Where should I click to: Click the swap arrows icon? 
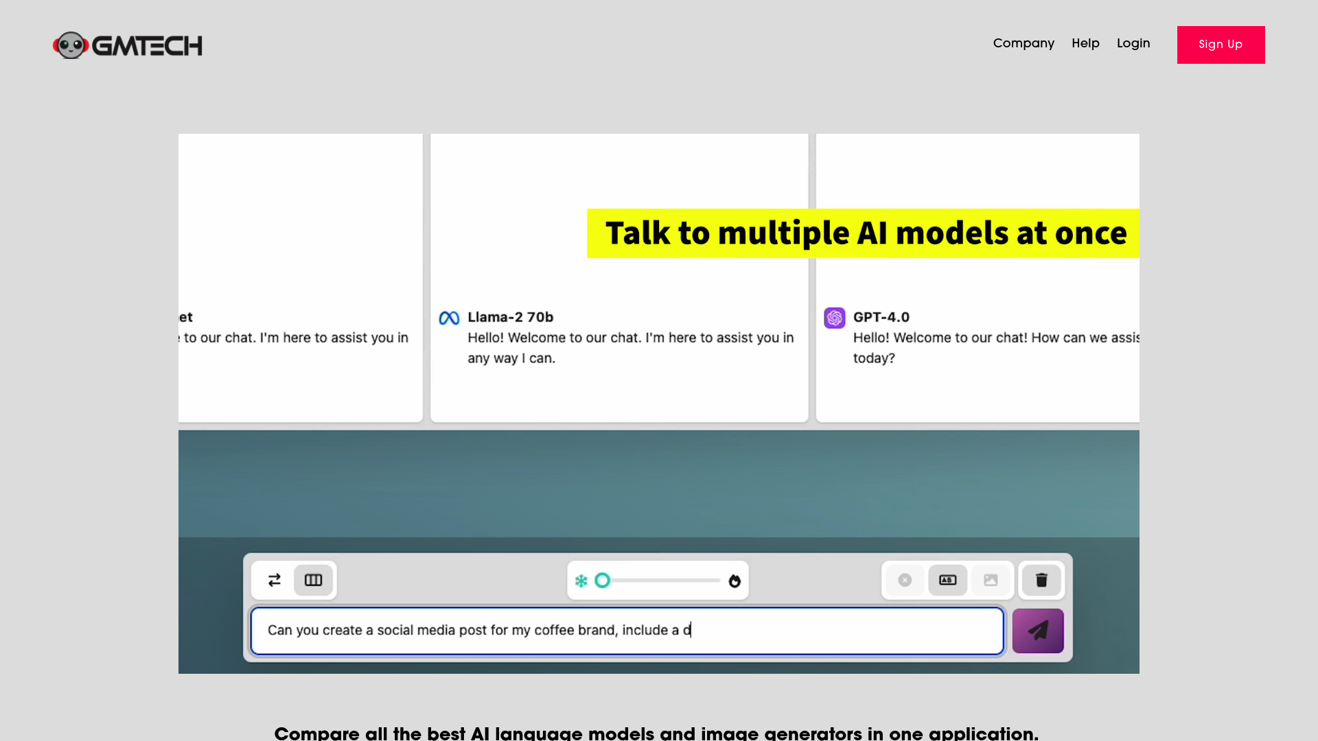(x=275, y=580)
